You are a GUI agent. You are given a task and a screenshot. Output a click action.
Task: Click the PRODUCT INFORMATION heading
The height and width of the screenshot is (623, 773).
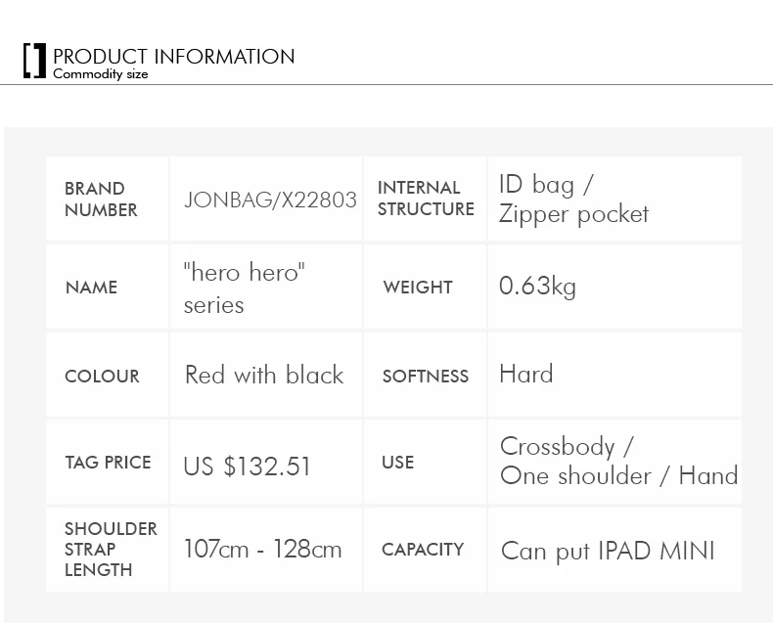173,56
